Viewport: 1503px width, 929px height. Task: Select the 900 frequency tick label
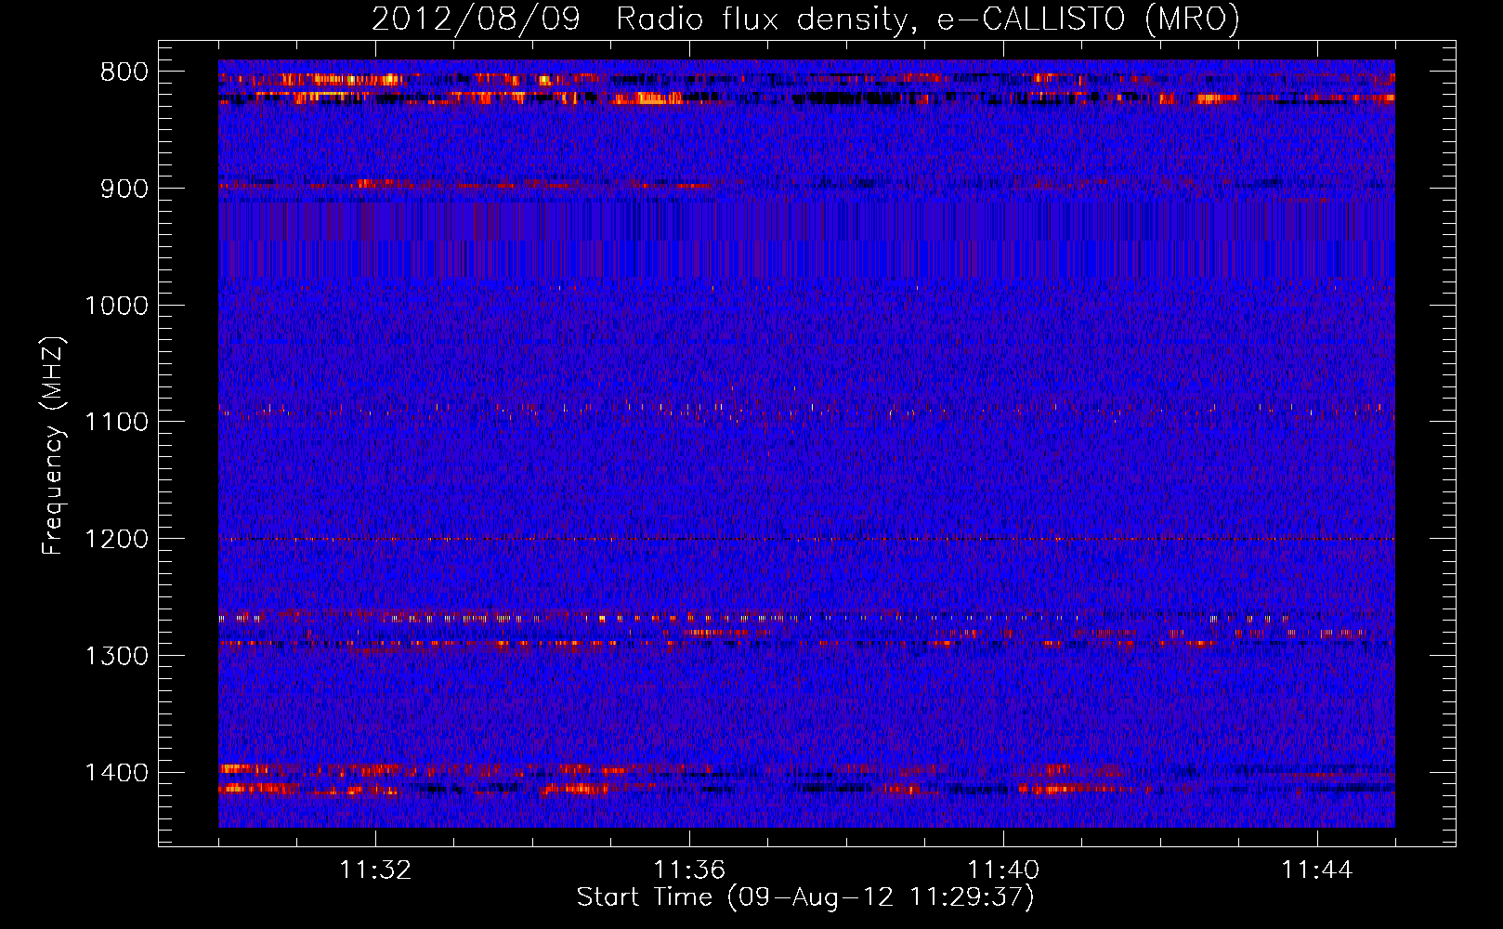[x=124, y=189]
